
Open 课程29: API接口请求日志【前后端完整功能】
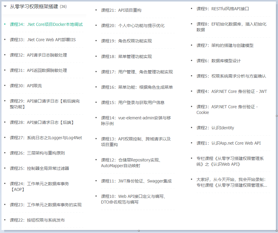(45, 104)
